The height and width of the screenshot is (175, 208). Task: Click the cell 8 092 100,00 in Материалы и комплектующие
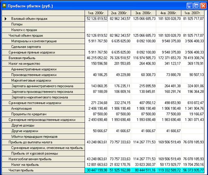click(143, 41)
